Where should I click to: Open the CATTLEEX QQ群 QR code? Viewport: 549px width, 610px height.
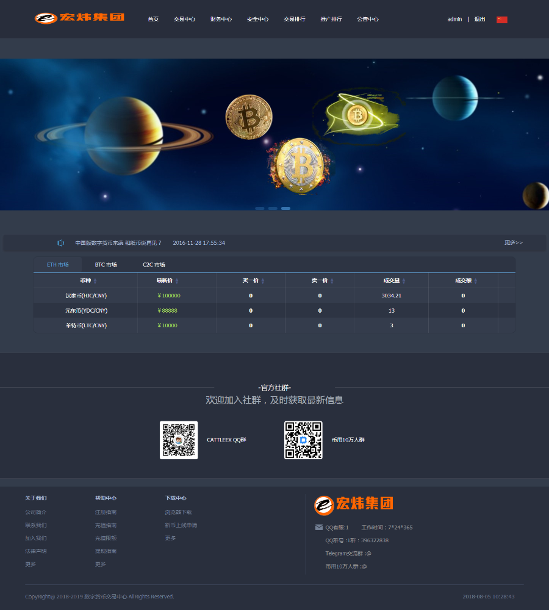[179, 440]
